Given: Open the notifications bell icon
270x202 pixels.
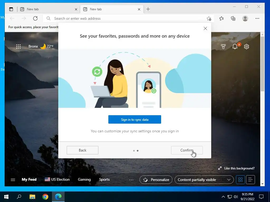Looking at the screenshot, I should 235,46.
